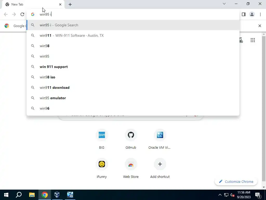Open the iFunny shortcut
The image size is (266, 200).
(102, 168)
